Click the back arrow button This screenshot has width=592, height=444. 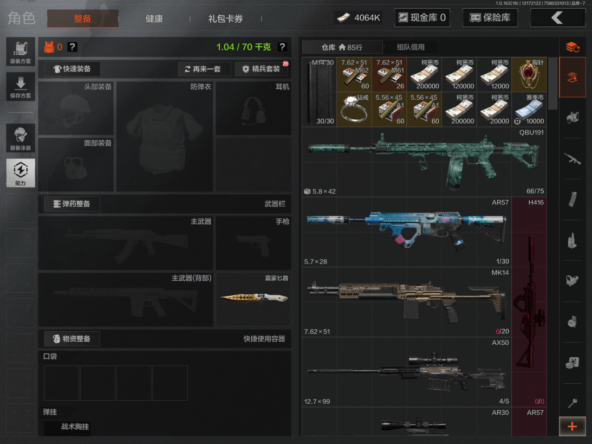pyautogui.click(x=557, y=18)
